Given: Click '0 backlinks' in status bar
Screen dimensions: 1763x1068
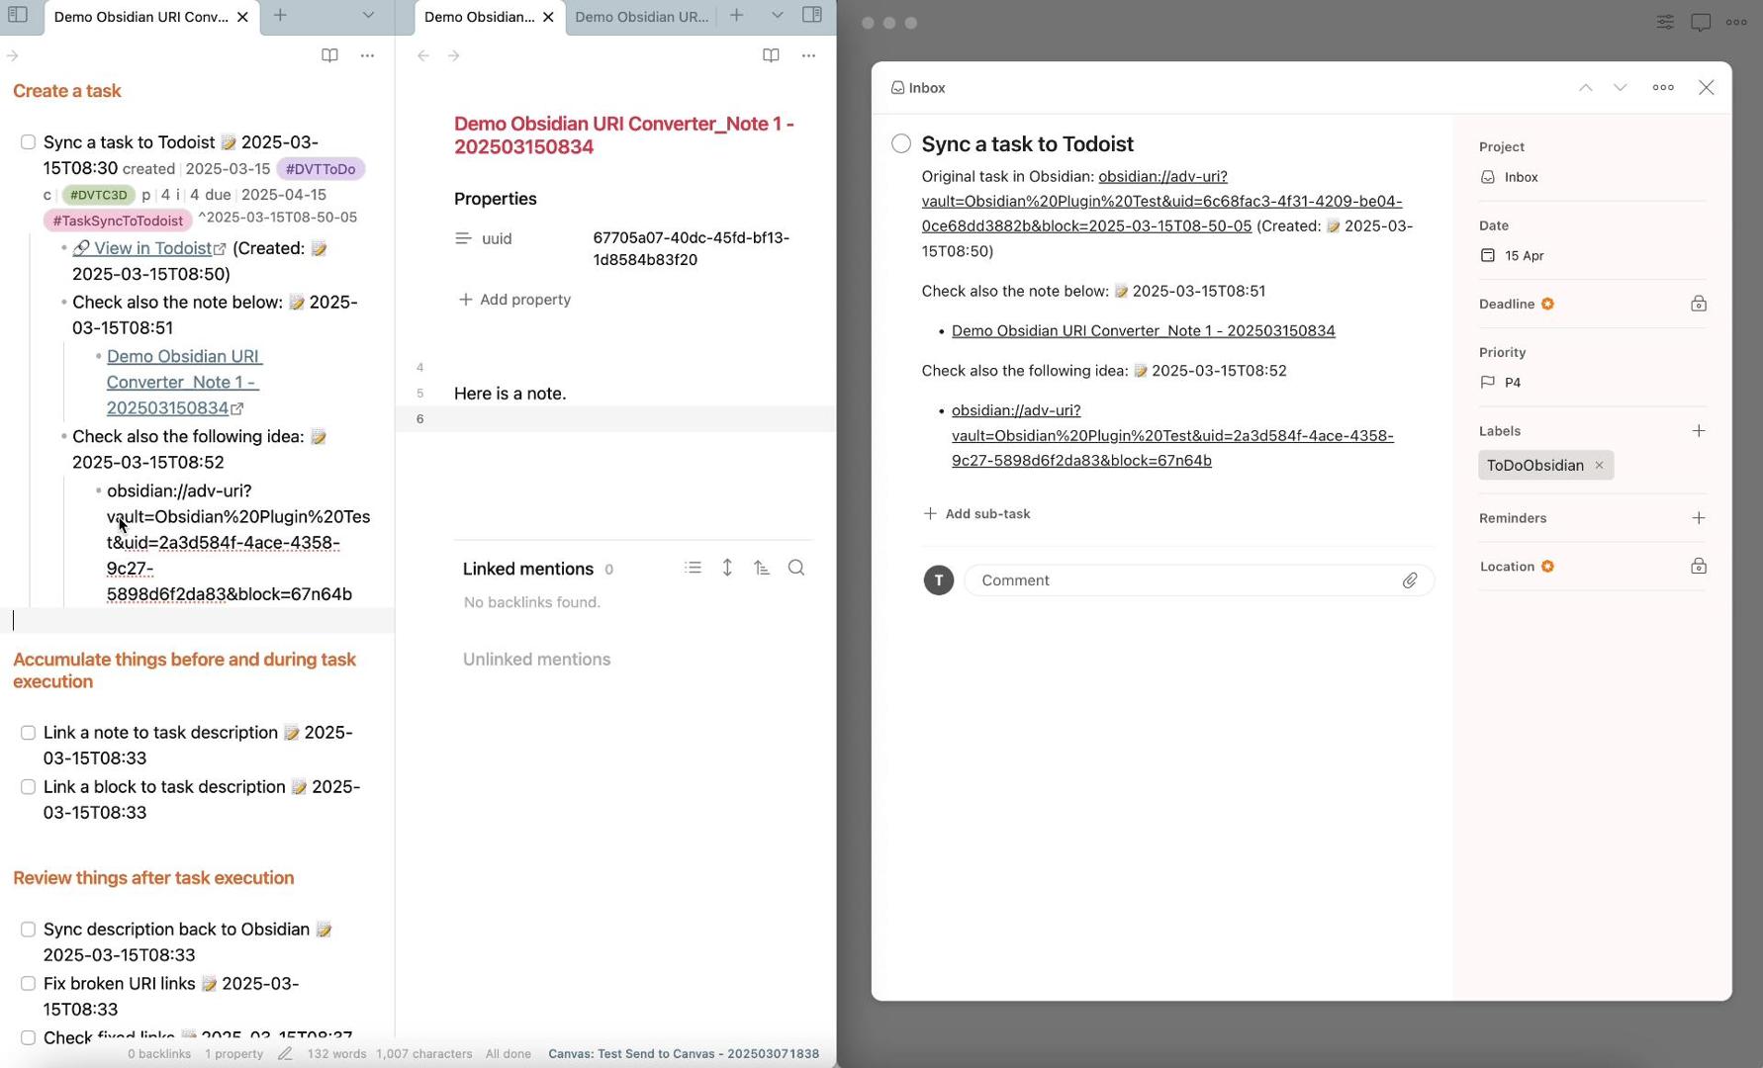Looking at the screenshot, I should (x=159, y=1054).
